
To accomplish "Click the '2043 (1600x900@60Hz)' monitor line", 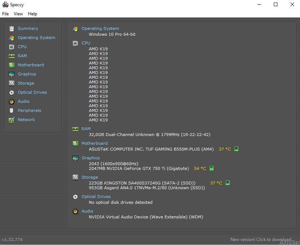I will pos(114,164).
